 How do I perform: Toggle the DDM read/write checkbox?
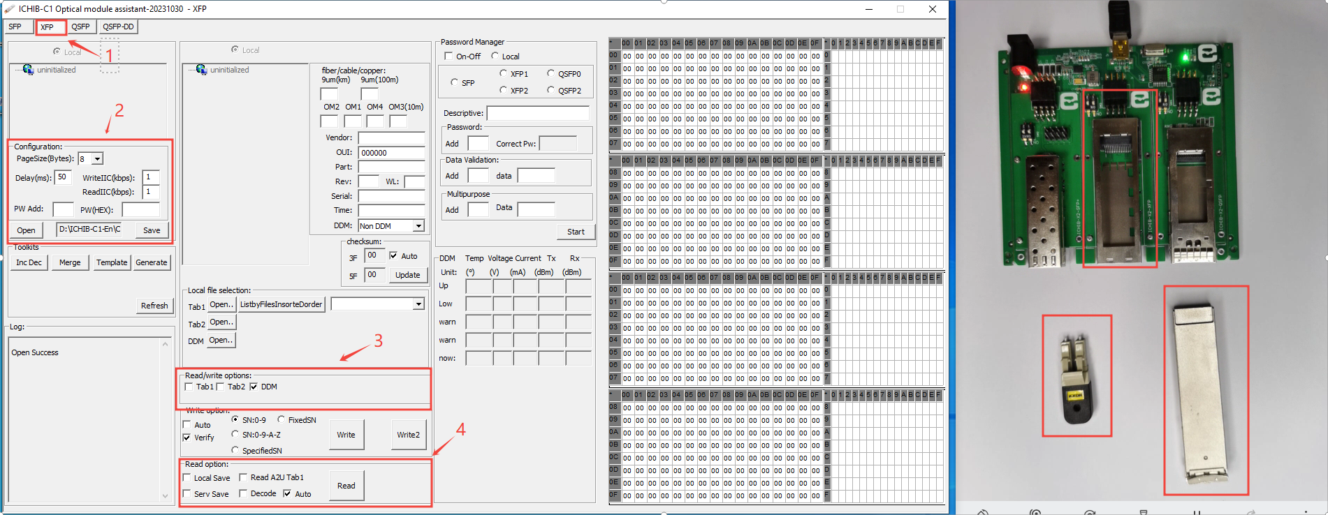click(x=254, y=387)
